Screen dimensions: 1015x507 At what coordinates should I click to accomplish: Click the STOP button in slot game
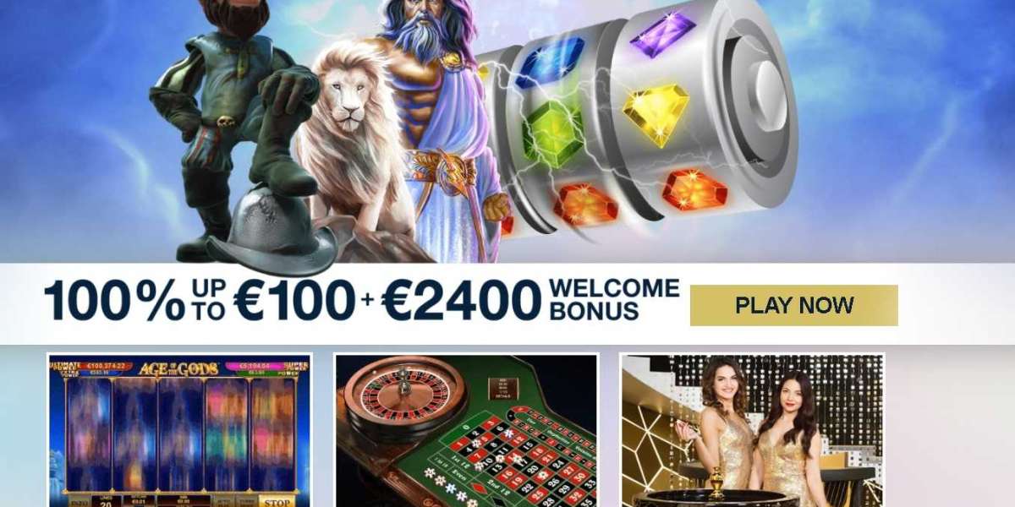coord(277,501)
